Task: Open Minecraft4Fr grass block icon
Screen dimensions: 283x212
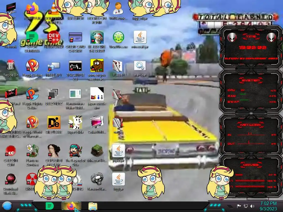Action: (x=97, y=153)
